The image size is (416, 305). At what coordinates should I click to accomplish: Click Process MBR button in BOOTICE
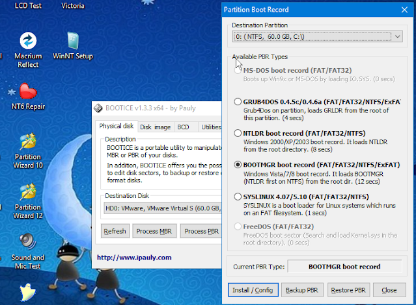[154, 231]
